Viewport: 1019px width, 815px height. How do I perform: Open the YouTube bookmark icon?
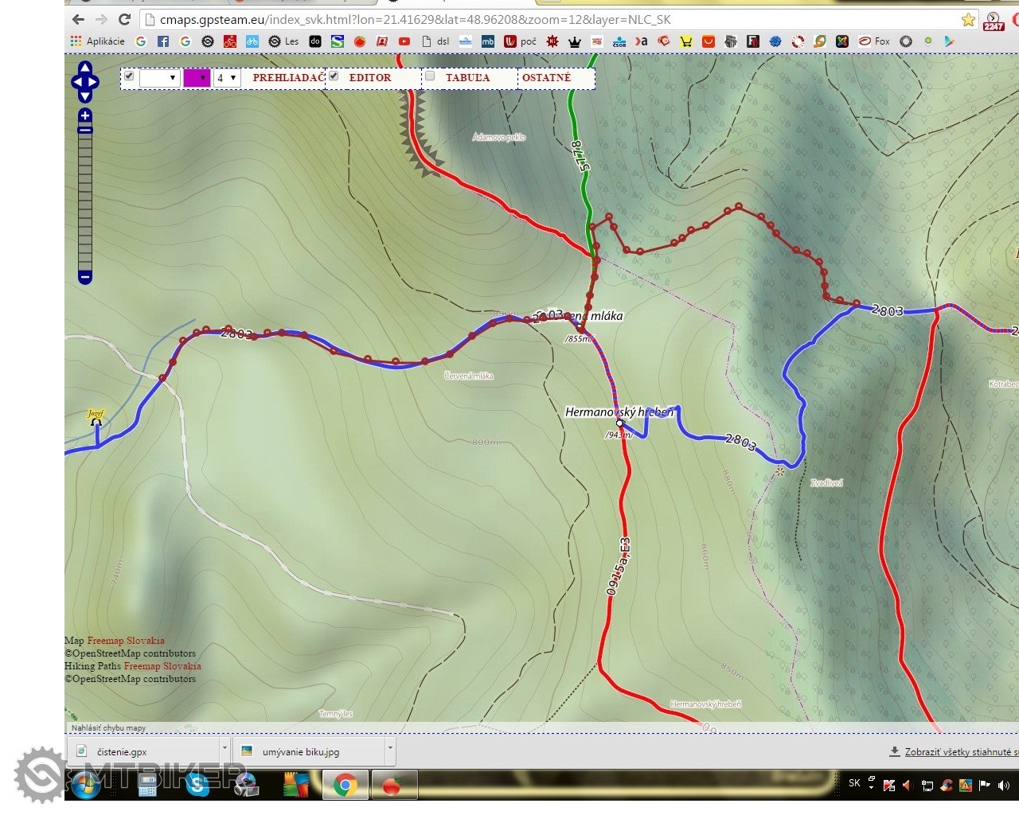tap(404, 41)
